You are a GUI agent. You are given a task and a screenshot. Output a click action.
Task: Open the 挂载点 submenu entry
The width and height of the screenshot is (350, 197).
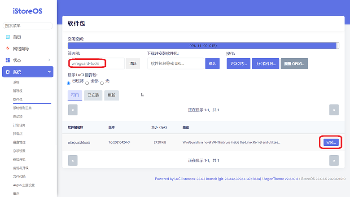17,134
